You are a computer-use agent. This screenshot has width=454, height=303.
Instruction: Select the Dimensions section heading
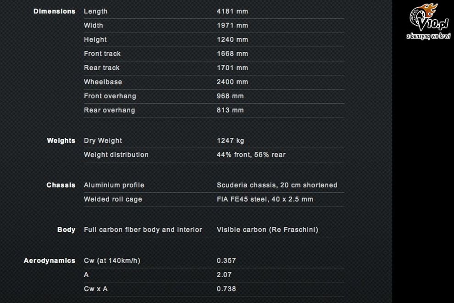[55, 11]
